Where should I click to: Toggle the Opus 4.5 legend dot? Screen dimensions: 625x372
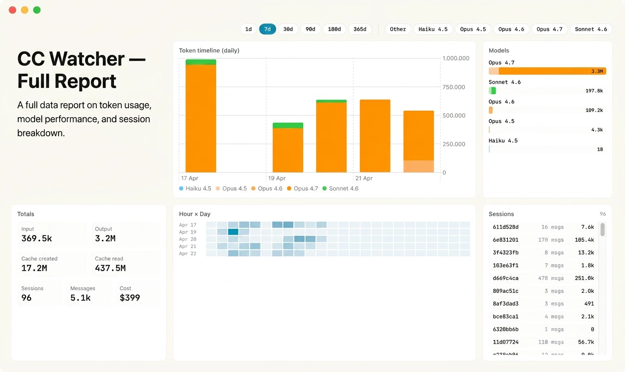click(x=217, y=188)
